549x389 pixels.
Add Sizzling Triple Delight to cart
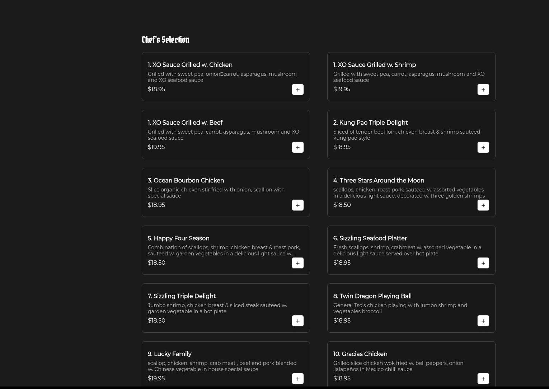coord(298,321)
